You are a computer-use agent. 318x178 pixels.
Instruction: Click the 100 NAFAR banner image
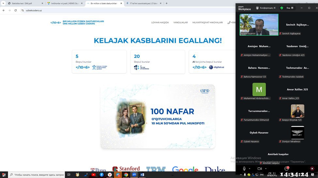[x=158, y=116]
